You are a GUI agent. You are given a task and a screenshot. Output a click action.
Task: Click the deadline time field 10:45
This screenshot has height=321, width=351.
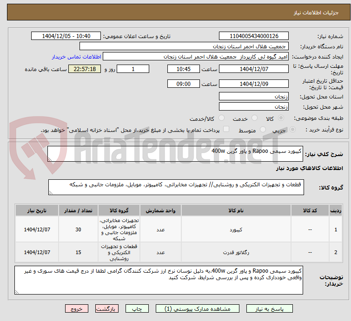pyautogui.click(x=184, y=69)
